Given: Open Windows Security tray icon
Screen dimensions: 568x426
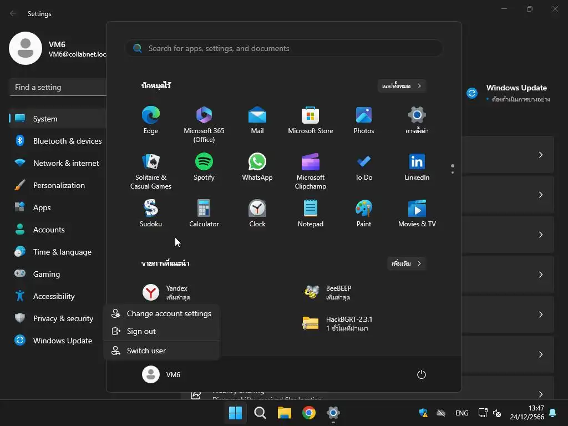Looking at the screenshot, I should (x=423, y=413).
